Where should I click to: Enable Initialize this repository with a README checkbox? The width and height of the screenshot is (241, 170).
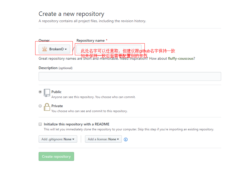click(x=40, y=124)
